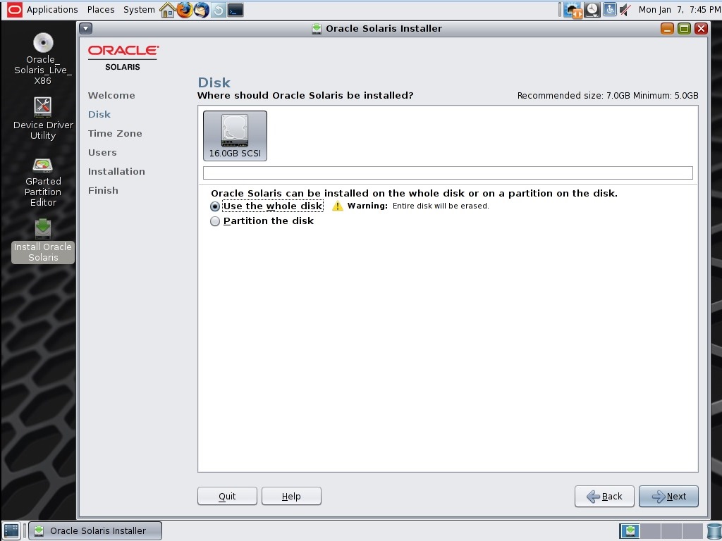Click the disk usage bar below the disk
722x541 pixels.
(448, 173)
